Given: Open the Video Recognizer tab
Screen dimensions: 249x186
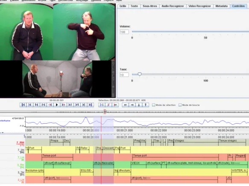Looking at the screenshot, I should (x=199, y=6).
